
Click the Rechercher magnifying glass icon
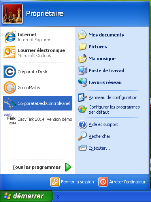83,136
